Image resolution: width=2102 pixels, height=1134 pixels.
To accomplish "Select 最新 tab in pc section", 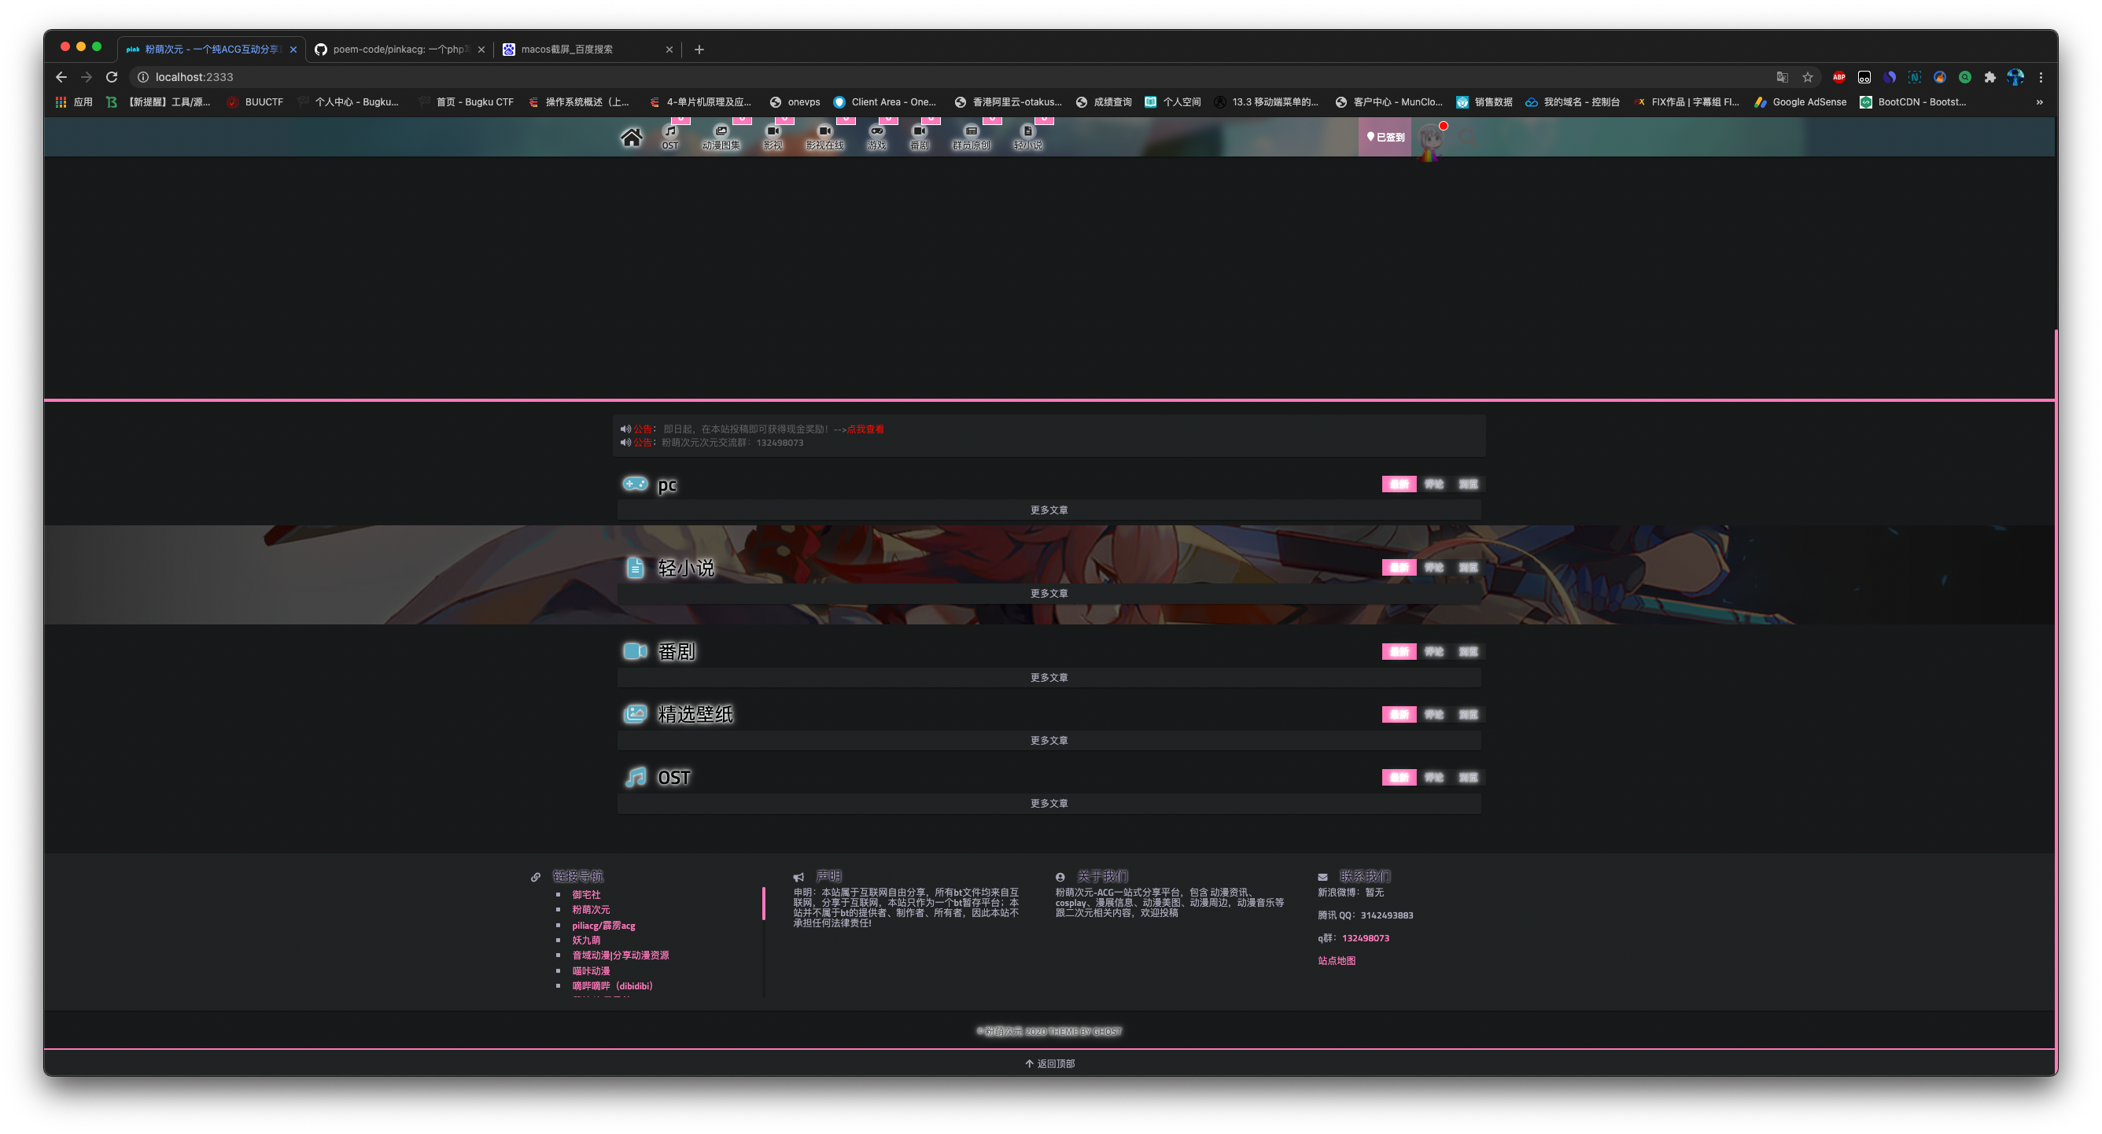I will click(1399, 484).
